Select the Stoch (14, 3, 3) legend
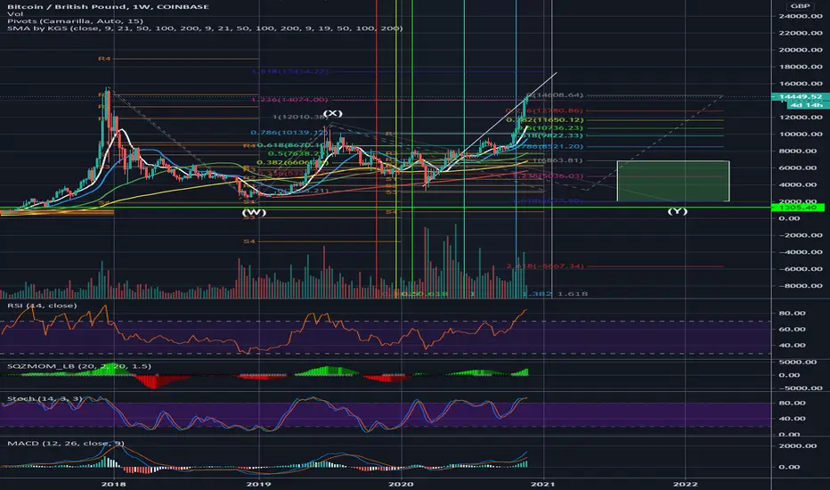The height and width of the screenshot is (490, 830). 45,398
